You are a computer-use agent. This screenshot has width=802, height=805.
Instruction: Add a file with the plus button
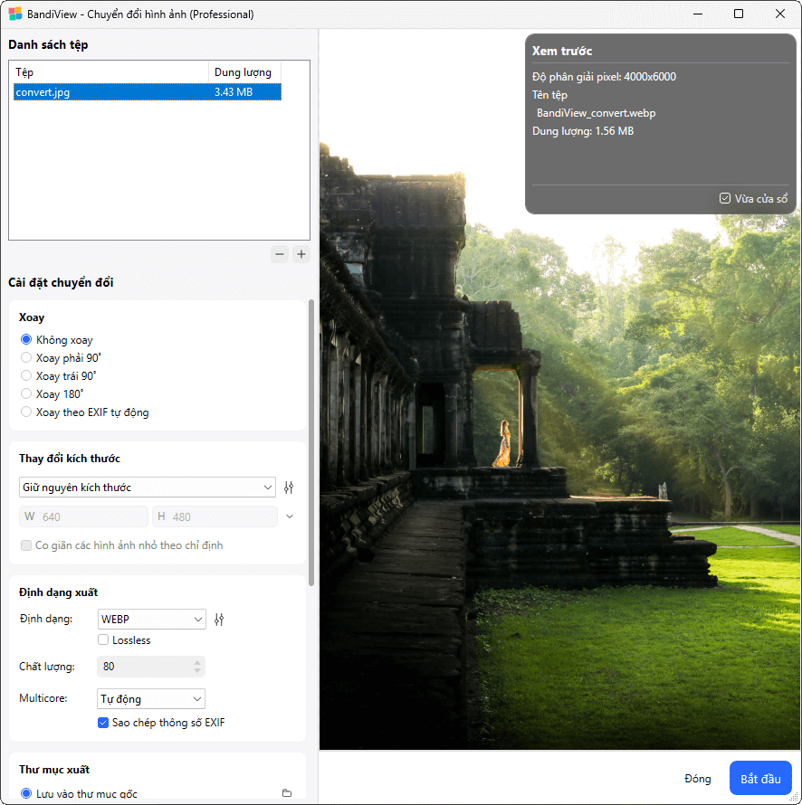[301, 254]
